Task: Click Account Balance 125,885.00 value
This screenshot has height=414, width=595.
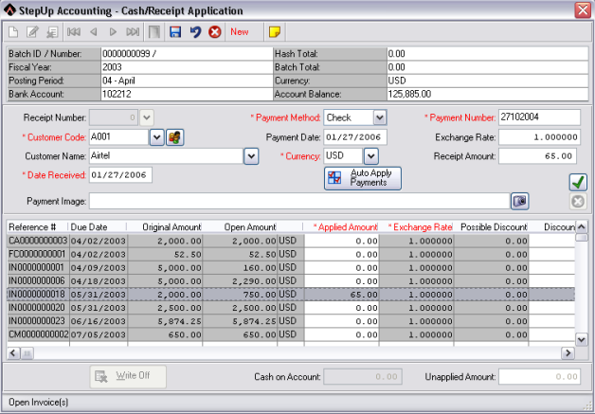Action: point(487,94)
